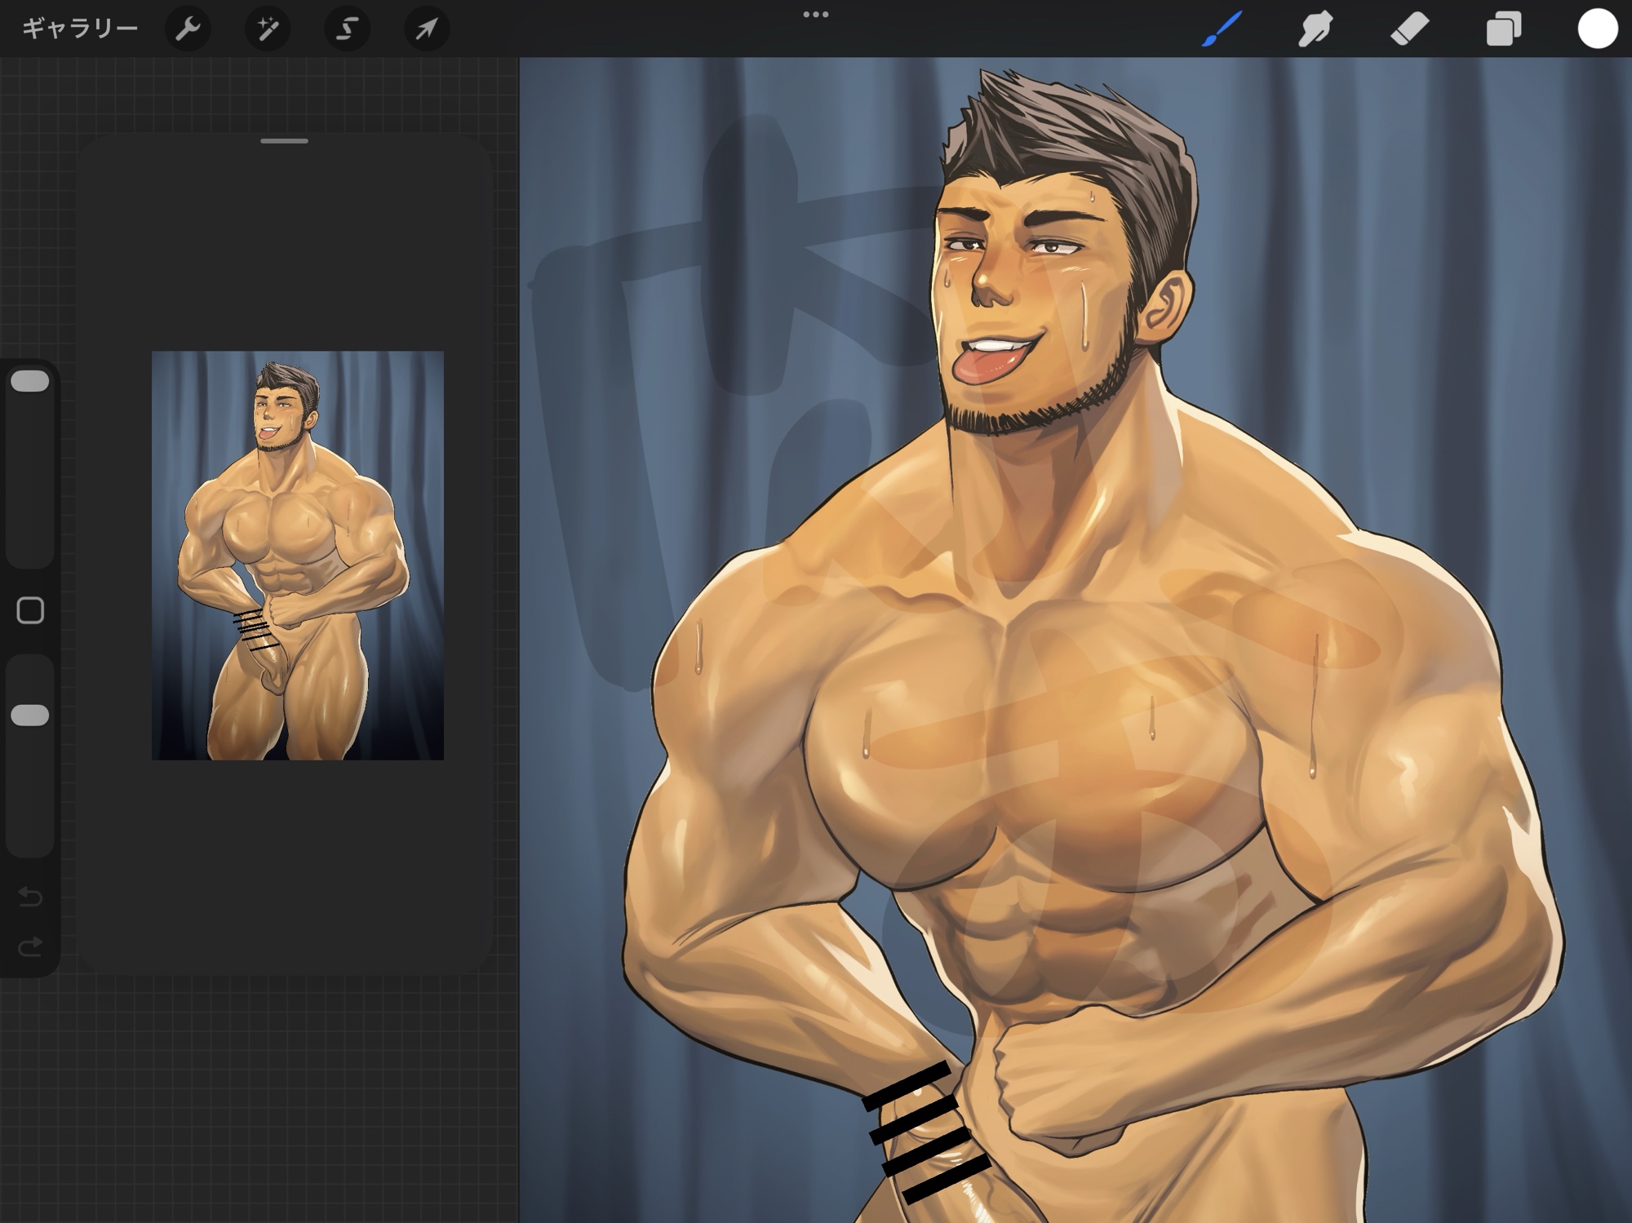Open the white color swatch picker

pyautogui.click(x=1597, y=29)
